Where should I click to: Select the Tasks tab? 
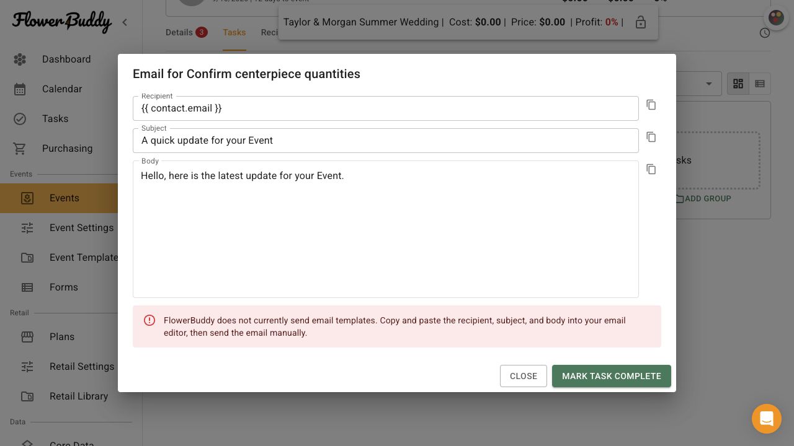[x=234, y=32]
